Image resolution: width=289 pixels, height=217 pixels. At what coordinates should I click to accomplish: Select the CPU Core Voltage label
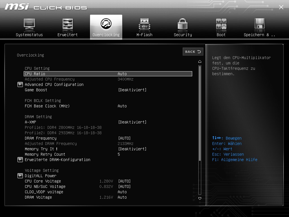pos(43,181)
